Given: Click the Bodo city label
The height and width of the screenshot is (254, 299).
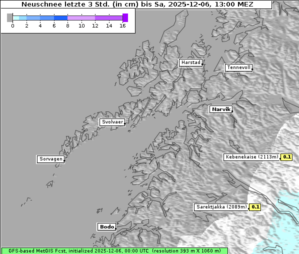Looking at the screenshot, I should tap(106, 227).
